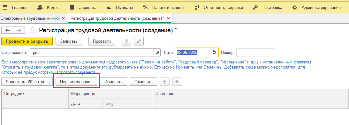The image size is (349, 125).
Task: Go forward with the right arrow
Action: pos(19,30)
